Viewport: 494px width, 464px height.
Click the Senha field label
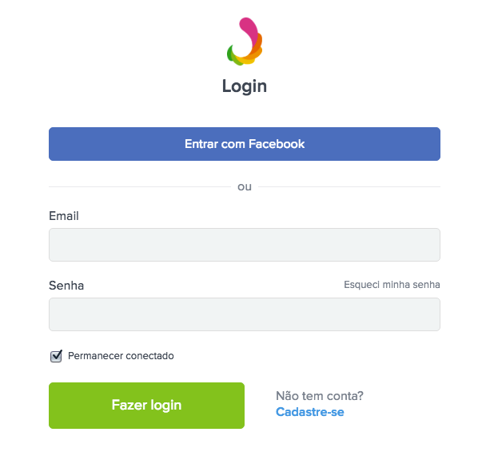tap(66, 286)
